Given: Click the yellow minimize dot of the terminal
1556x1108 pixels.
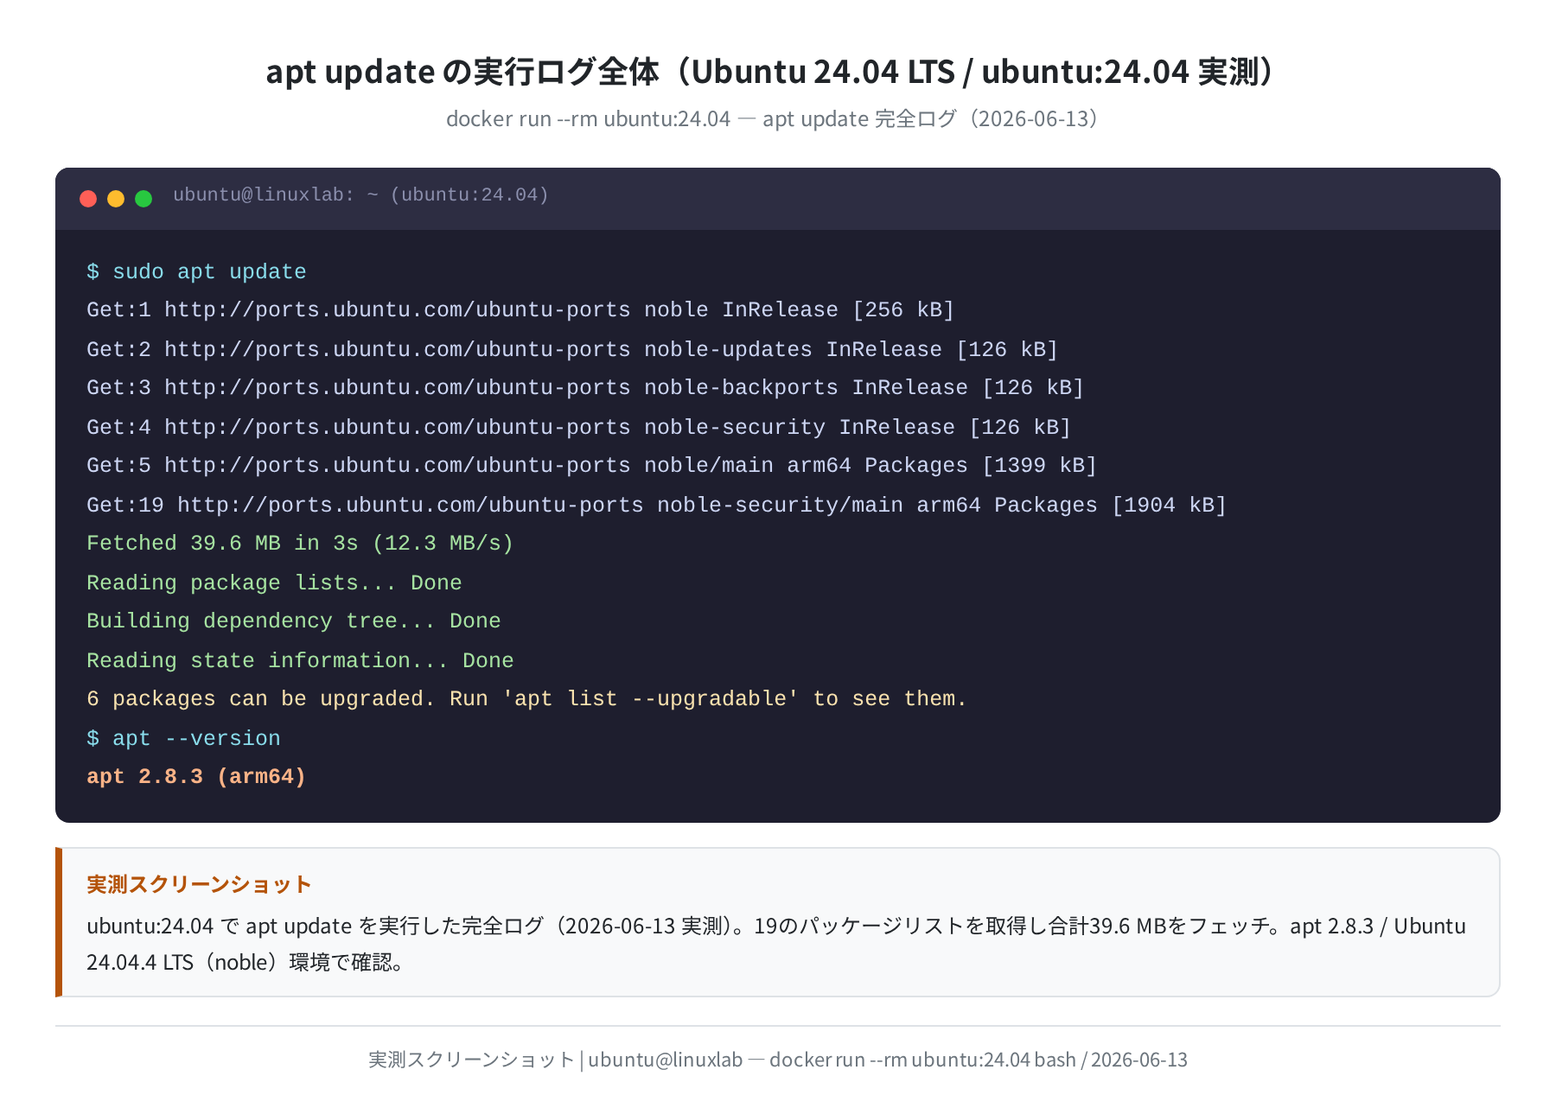Looking at the screenshot, I should pyautogui.click(x=116, y=199).
